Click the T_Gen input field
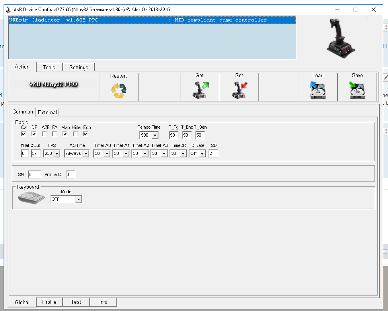 pos(200,135)
